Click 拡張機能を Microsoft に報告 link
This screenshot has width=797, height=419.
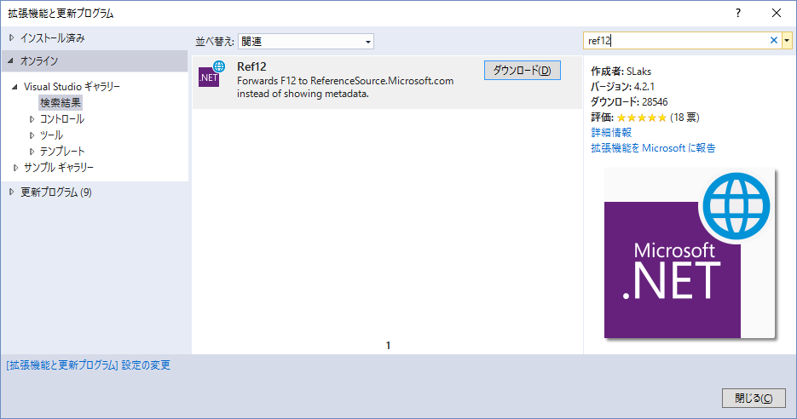tap(653, 148)
